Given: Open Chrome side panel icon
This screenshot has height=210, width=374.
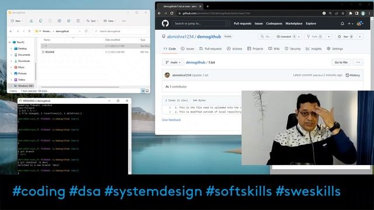Looking at the screenshot, I should coord(356,13).
